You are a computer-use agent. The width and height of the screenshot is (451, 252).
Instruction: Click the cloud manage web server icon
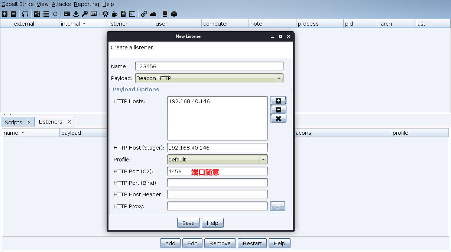click(153, 14)
